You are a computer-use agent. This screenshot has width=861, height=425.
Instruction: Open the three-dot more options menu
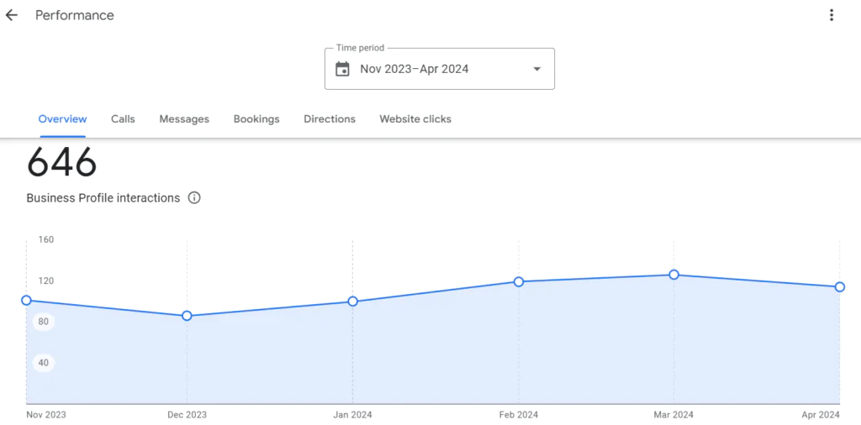coord(831,15)
